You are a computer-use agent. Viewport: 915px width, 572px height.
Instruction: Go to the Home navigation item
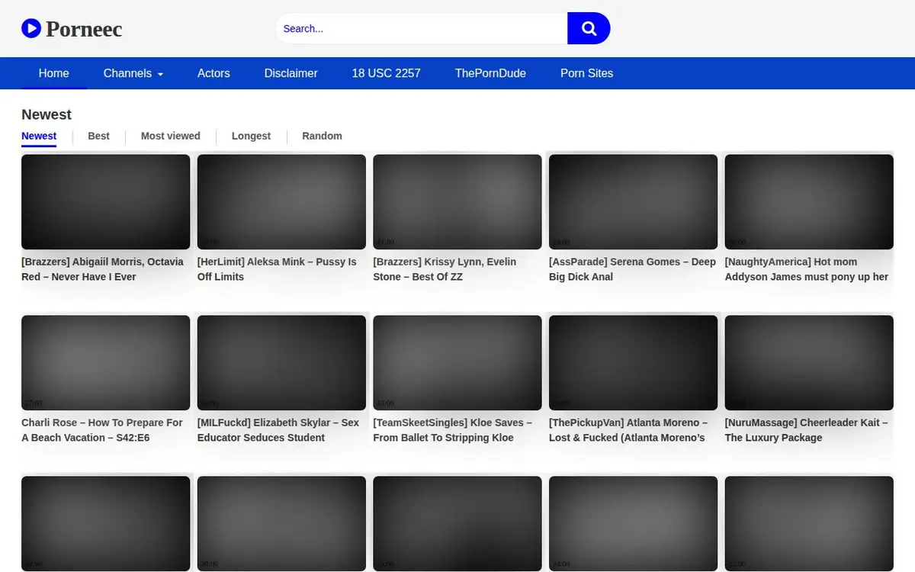[x=54, y=73]
